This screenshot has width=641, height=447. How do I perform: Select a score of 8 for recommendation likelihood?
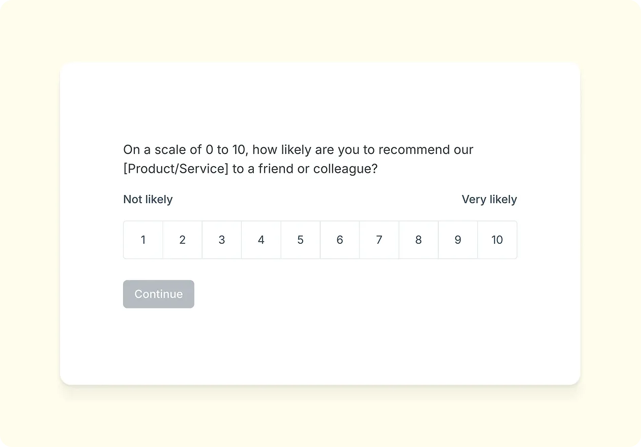418,240
